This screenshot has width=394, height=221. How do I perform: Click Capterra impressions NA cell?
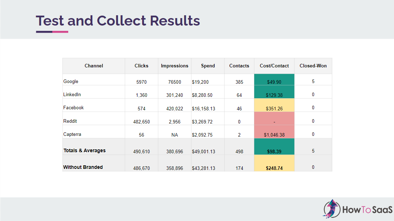coord(175,135)
